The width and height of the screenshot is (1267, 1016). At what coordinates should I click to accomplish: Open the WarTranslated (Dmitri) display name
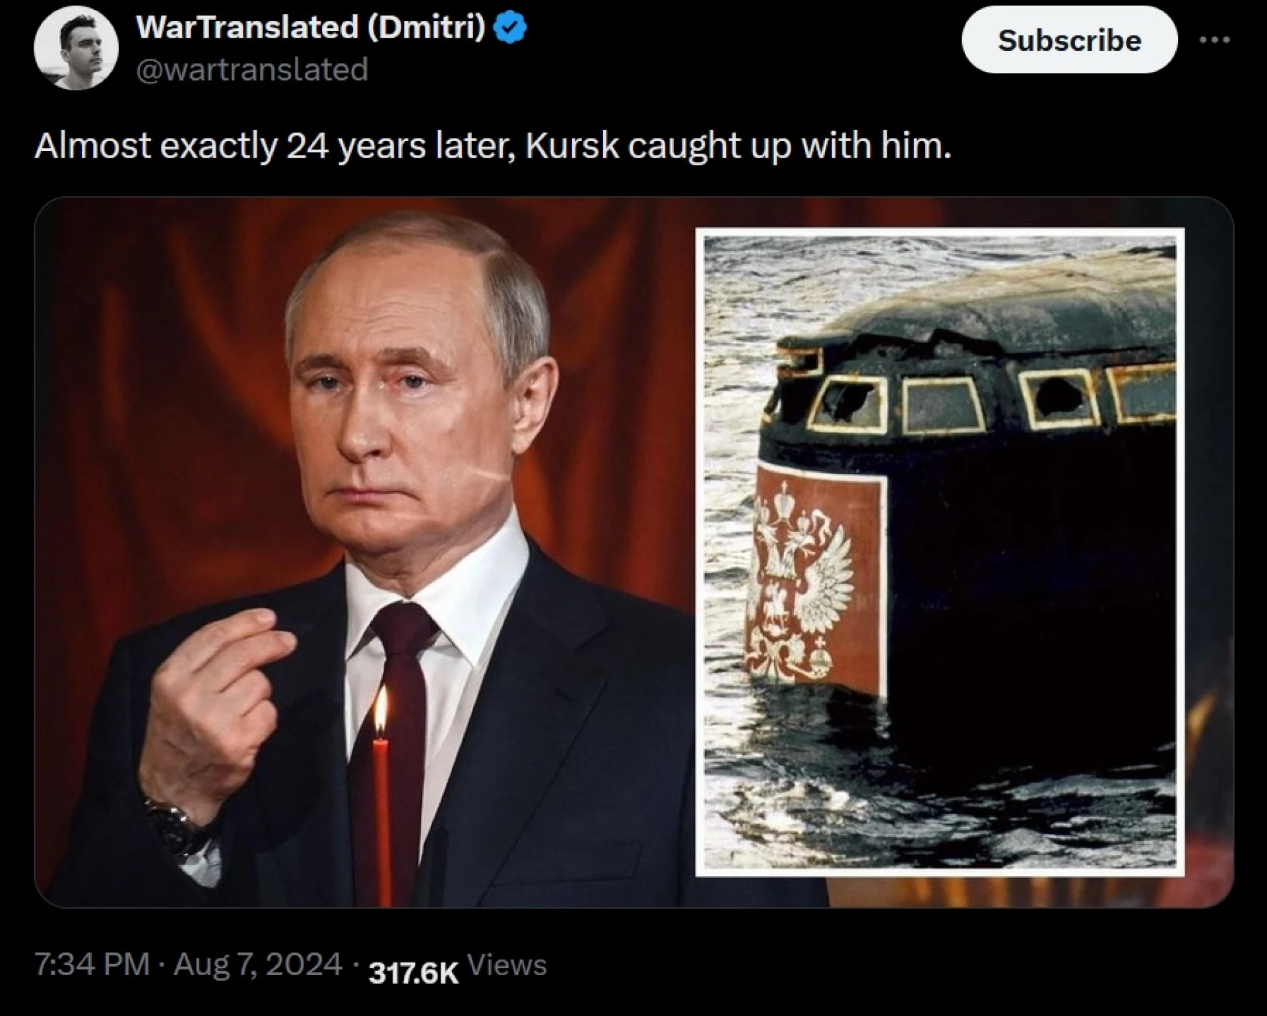[x=311, y=28]
